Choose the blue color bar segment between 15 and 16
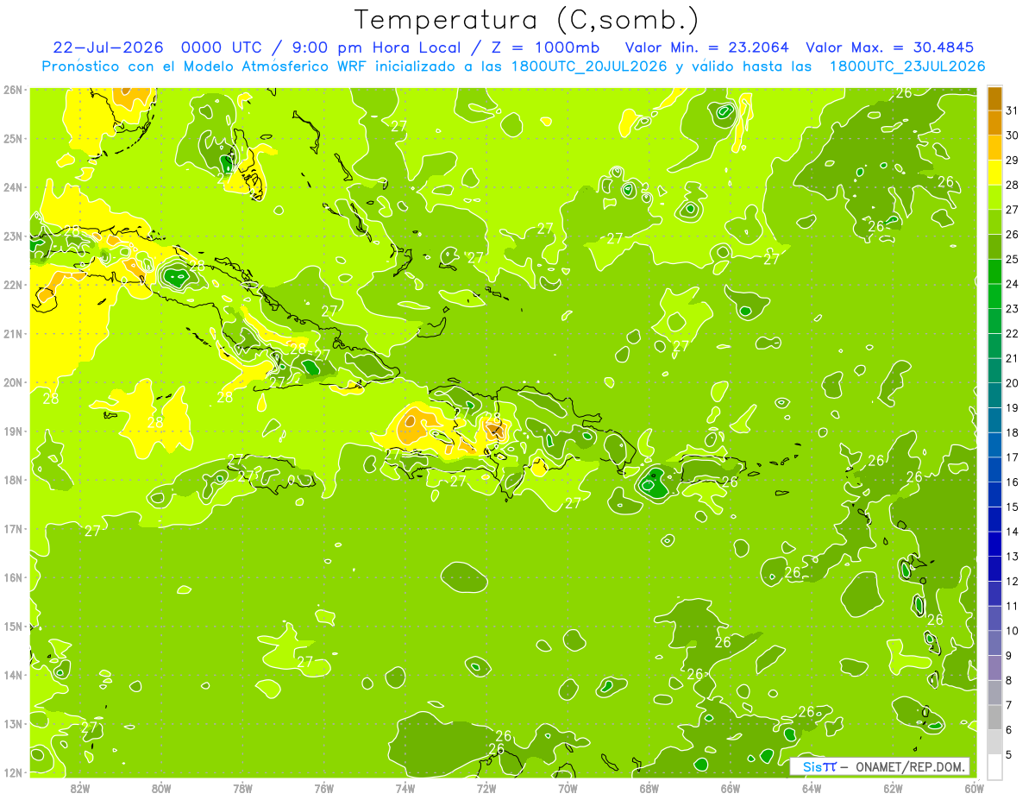 (x=994, y=494)
